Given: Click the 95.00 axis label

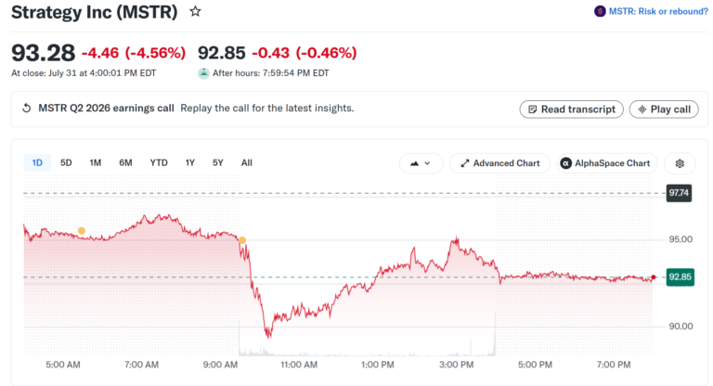Looking at the screenshot, I should coord(681,239).
